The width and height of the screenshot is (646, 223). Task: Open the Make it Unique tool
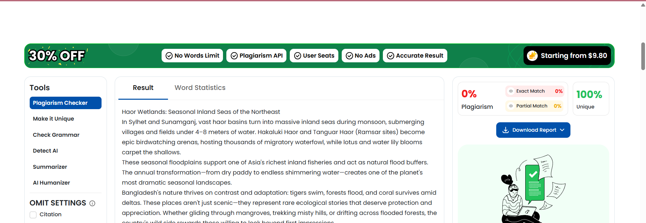coord(53,119)
